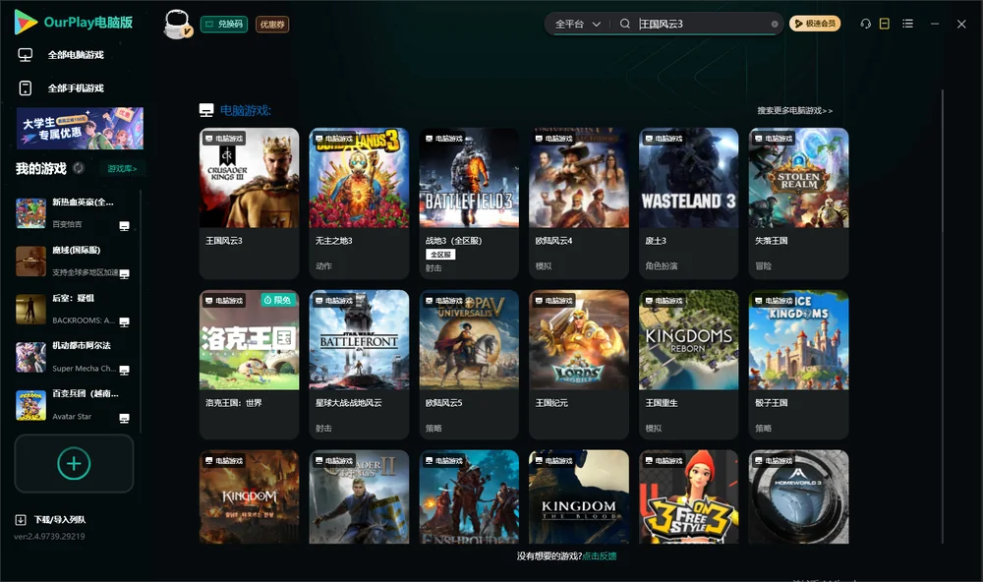Click the results list vertical scrollbar

[942, 317]
